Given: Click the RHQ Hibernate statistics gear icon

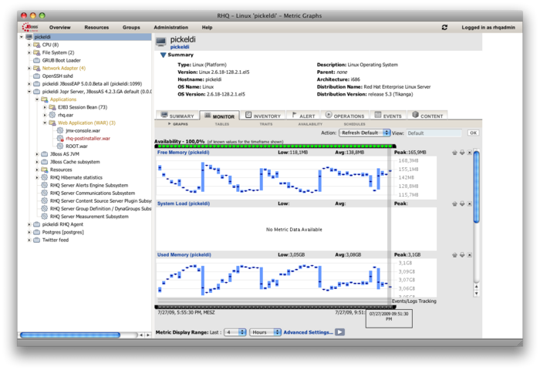Looking at the screenshot, I should click(x=45, y=177).
